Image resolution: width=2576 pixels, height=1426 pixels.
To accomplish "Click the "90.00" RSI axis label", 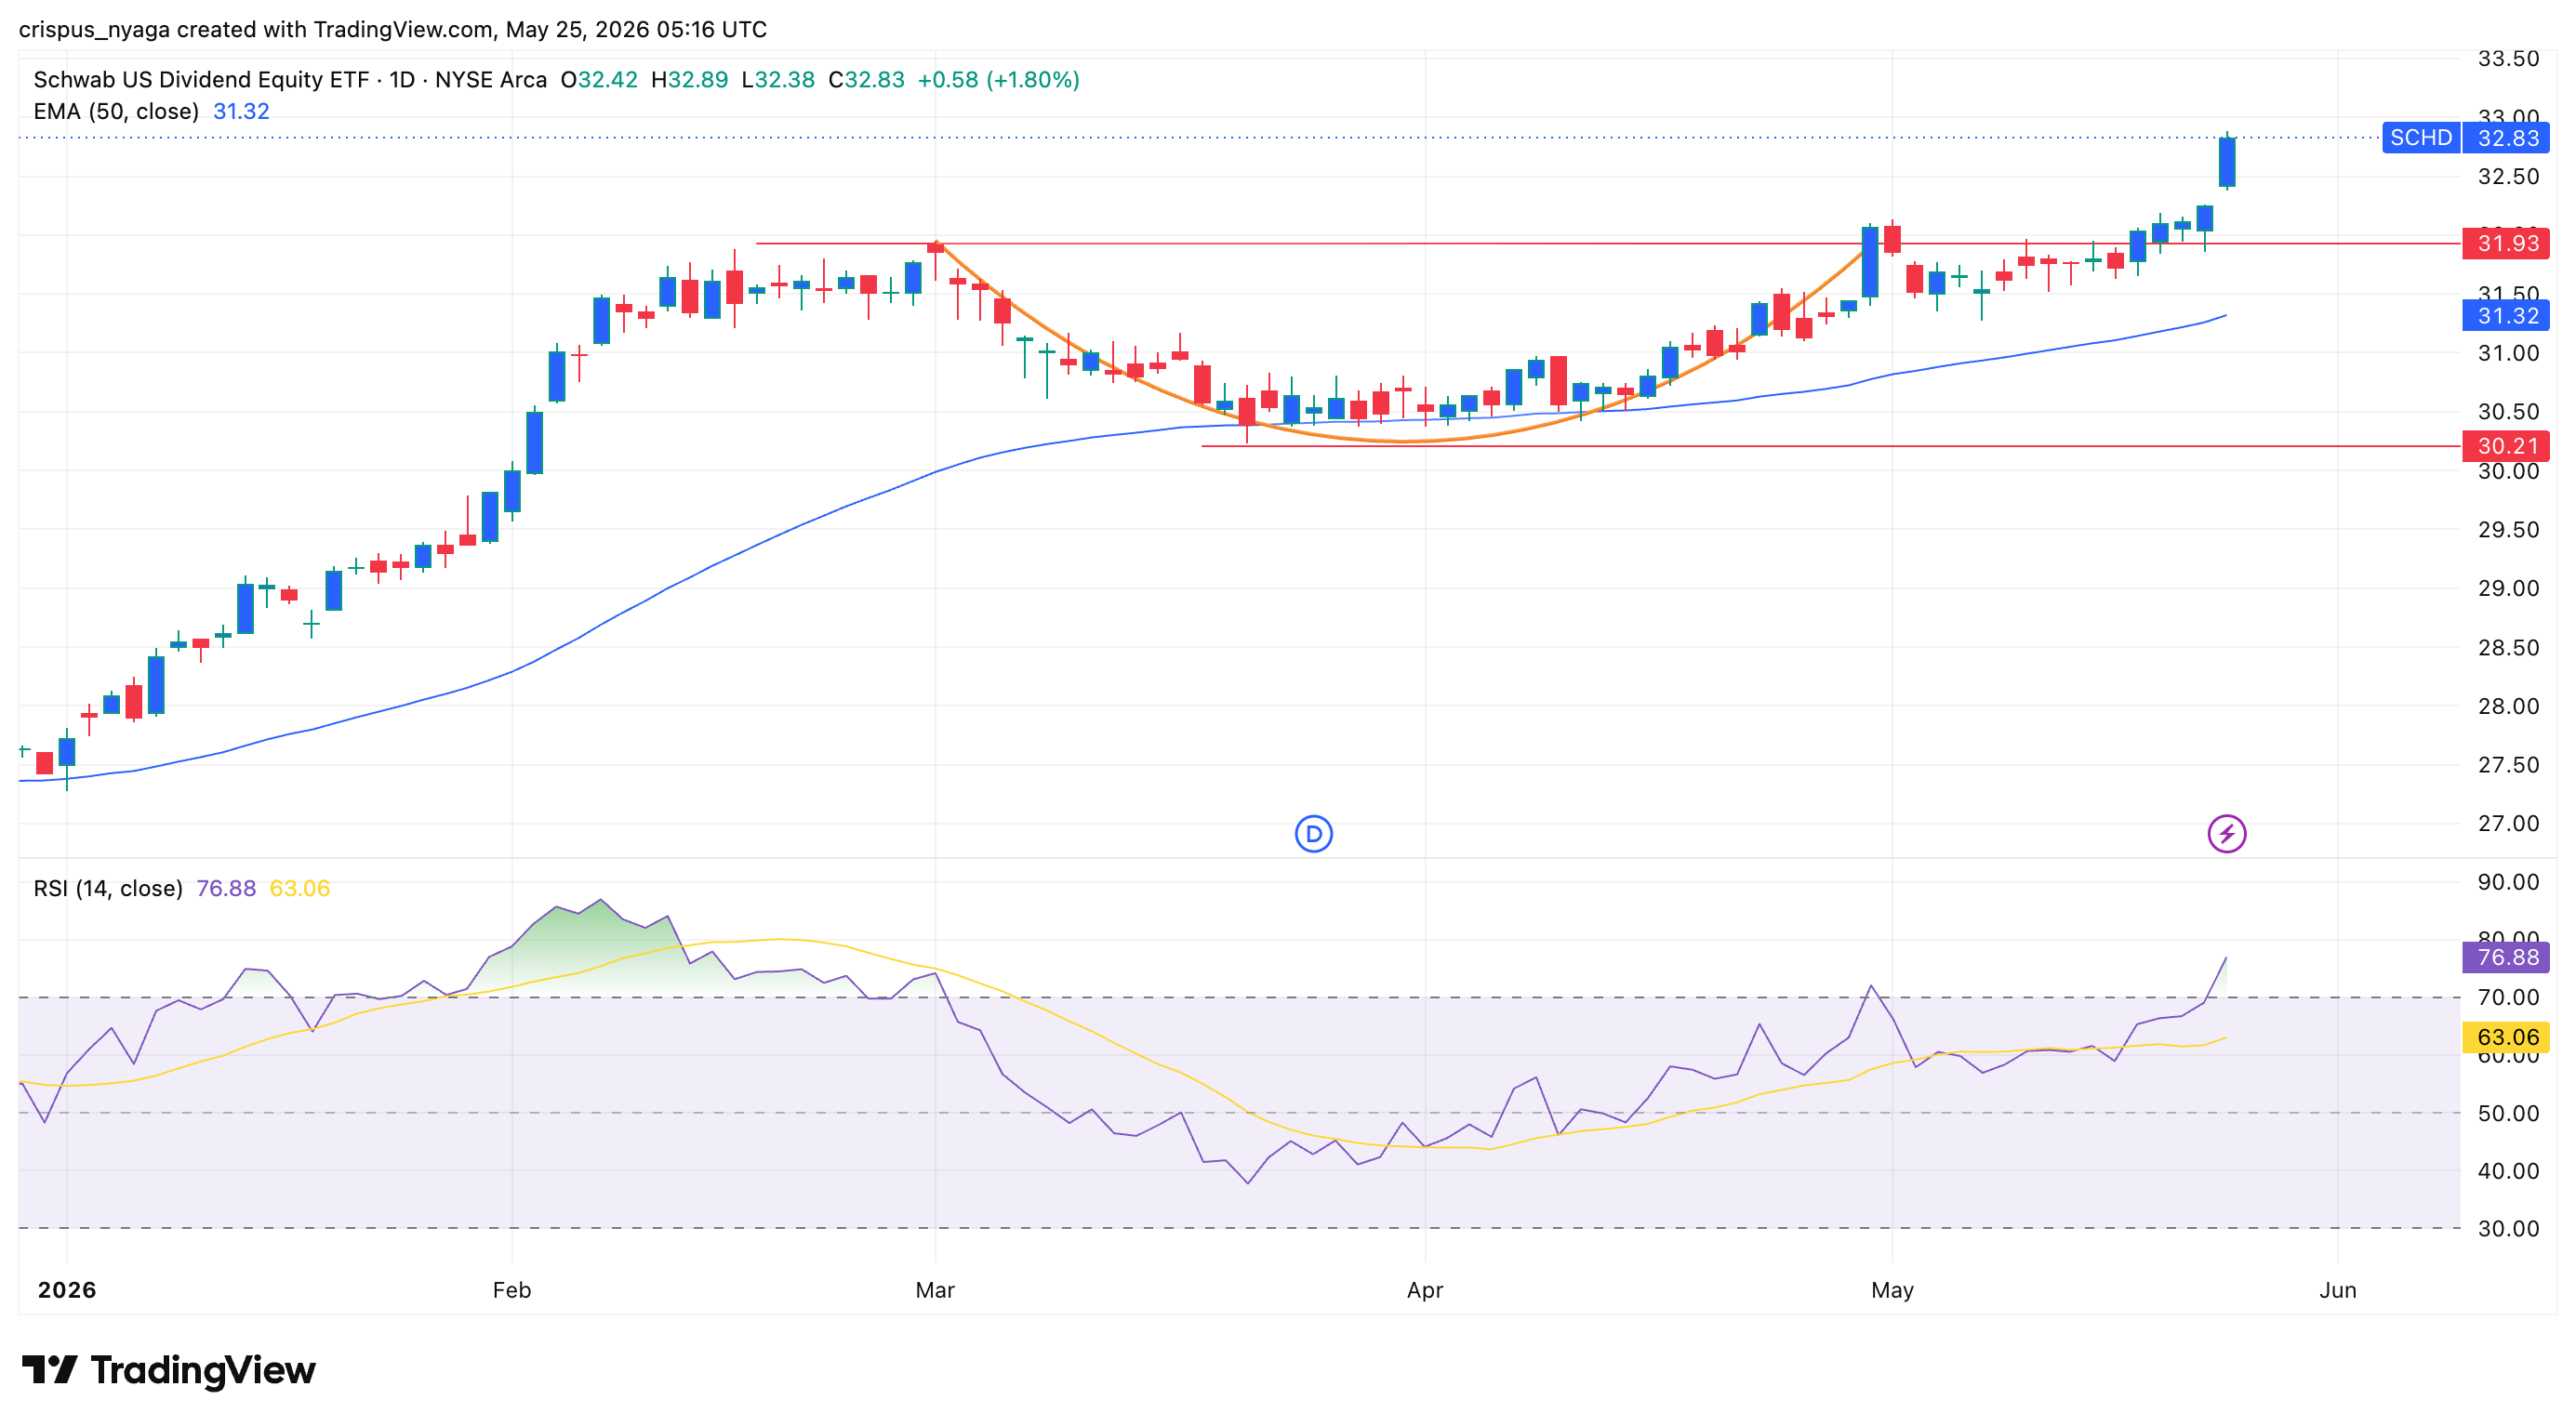I will [2508, 882].
